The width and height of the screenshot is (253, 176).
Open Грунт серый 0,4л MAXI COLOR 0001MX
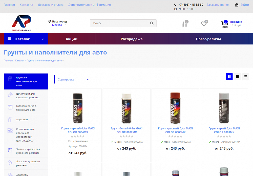tap(224, 130)
